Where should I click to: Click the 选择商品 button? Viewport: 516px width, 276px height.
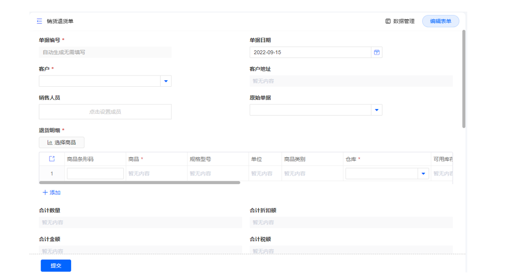(x=61, y=143)
